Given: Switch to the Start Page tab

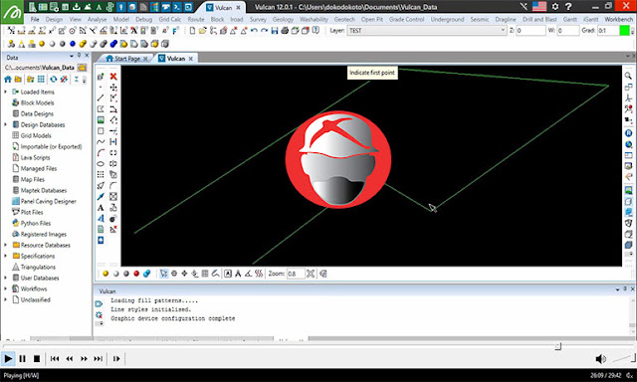Looking at the screenshot, I should [x=126, y=59].
